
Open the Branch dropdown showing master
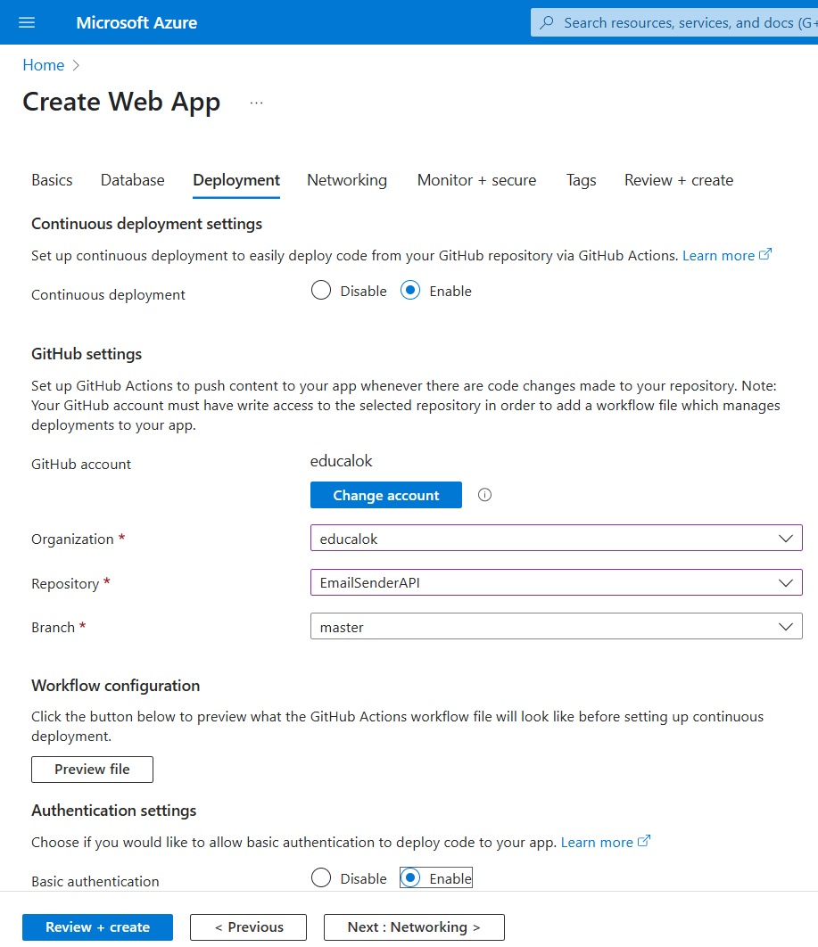coord(557,626)
